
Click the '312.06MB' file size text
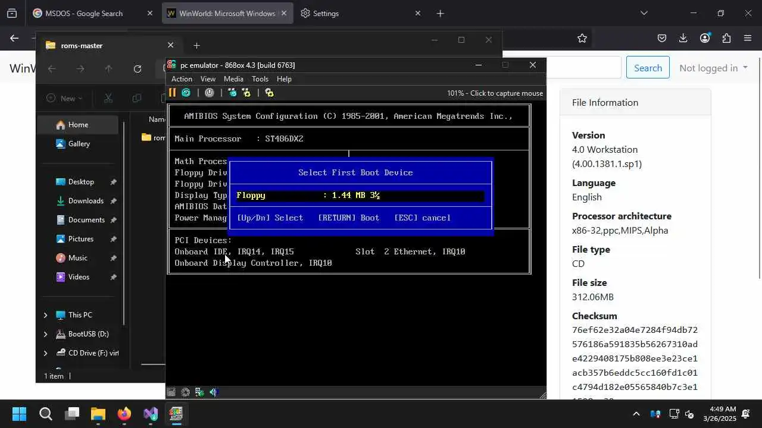593,297
